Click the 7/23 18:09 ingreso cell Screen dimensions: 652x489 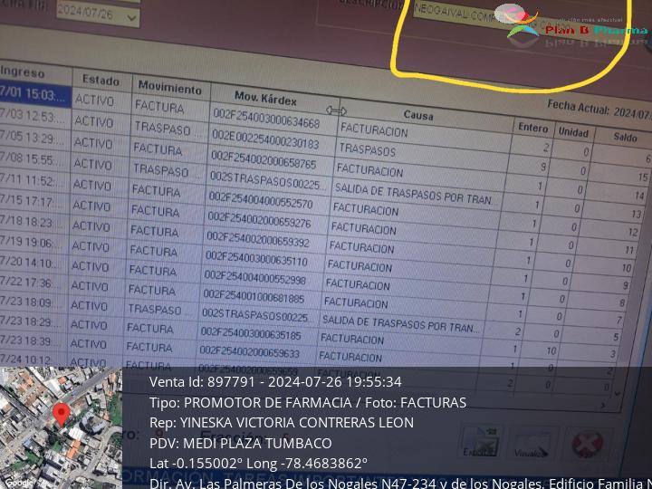(31, 302)
